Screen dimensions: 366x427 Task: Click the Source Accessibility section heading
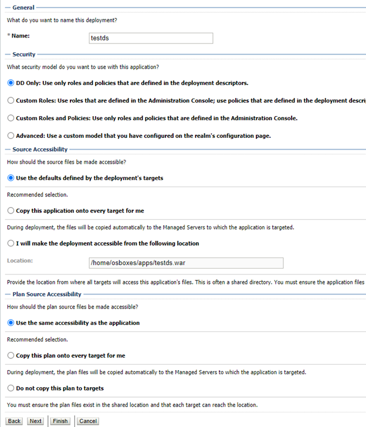point(40,150)
